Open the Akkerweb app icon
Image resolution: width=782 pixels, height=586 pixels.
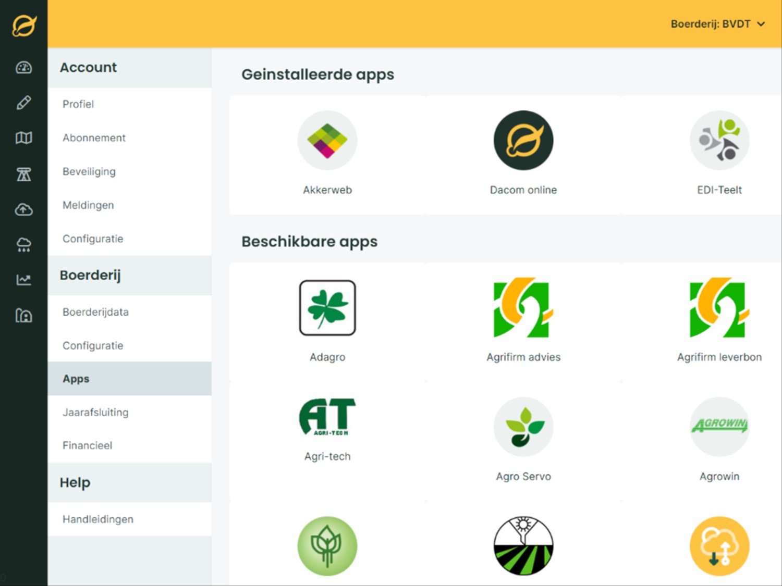click(327, 141)
